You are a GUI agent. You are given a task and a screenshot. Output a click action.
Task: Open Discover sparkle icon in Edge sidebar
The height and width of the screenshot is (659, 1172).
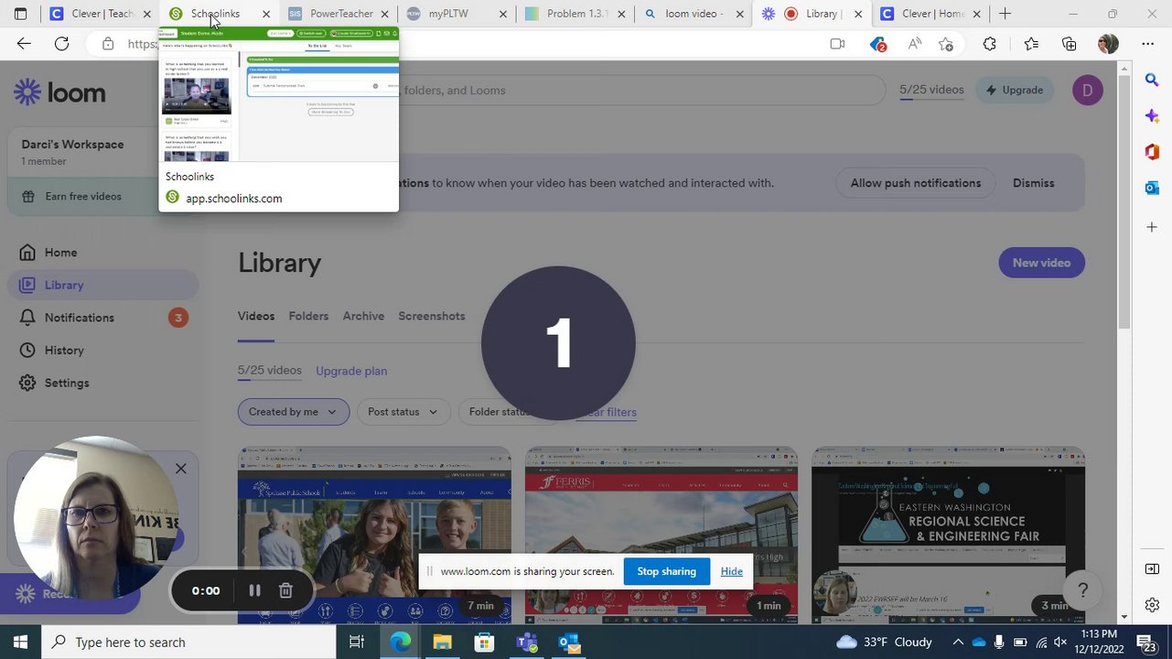click(x=1152, y=116)
